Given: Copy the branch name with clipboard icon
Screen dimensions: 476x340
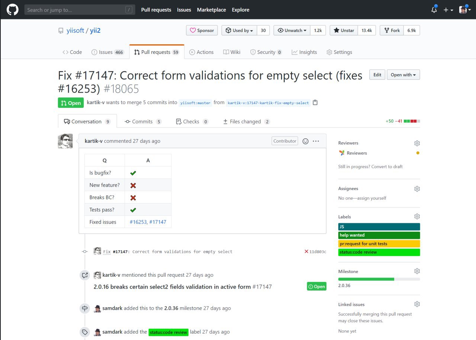Looking at the screenshot, I should (x=315, y=103).
